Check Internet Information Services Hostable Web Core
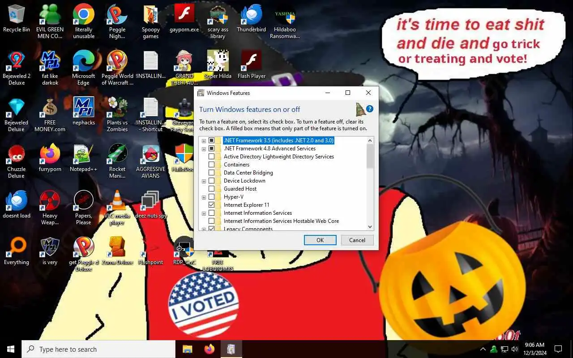Viewport: 573px width, 358px height. (212, 221)
